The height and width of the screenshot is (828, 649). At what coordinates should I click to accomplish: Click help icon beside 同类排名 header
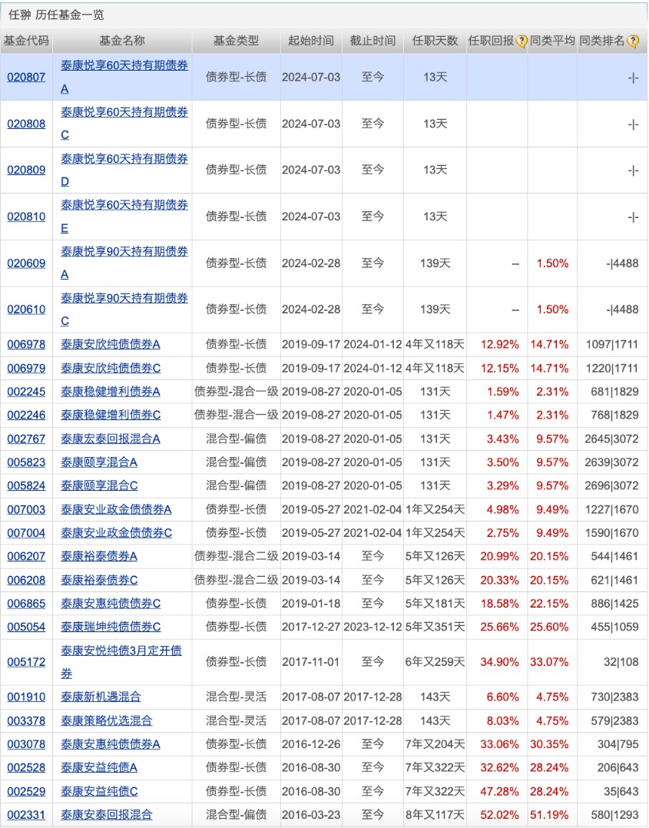click(632, 41)
